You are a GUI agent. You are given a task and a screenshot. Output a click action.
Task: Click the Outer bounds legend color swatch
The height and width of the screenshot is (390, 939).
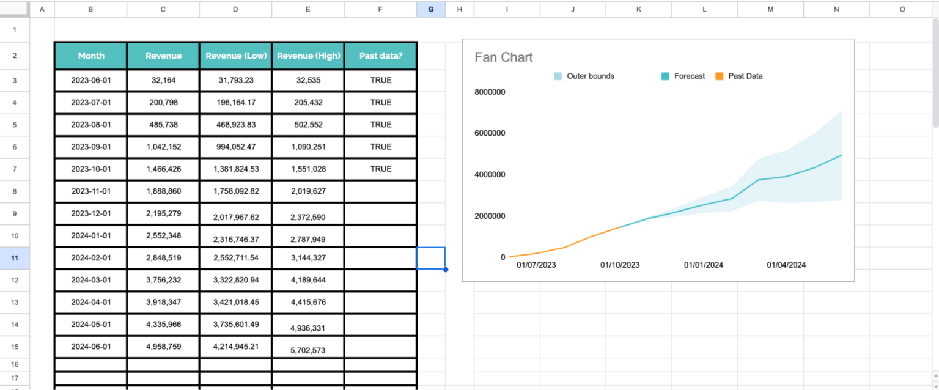(558, 76)
